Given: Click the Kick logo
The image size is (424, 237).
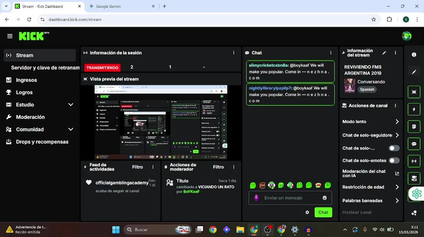Looking at the screenshot, I should click(34, 36).
